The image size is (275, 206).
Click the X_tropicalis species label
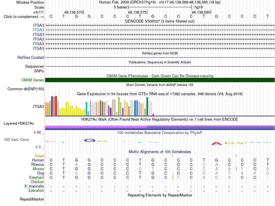(x=34, y=186)
